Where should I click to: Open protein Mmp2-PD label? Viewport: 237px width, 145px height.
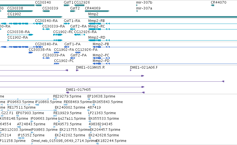(x=101, y=61)
